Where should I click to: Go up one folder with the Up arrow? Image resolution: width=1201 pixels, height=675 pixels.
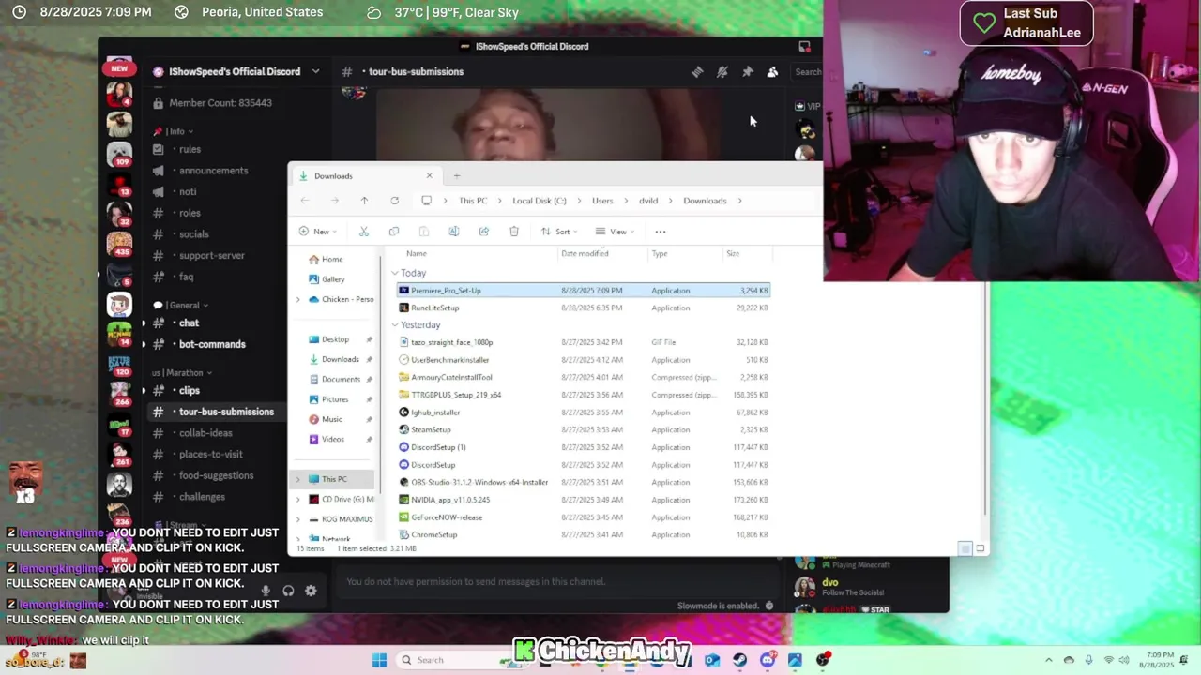[x=364, y=201]
